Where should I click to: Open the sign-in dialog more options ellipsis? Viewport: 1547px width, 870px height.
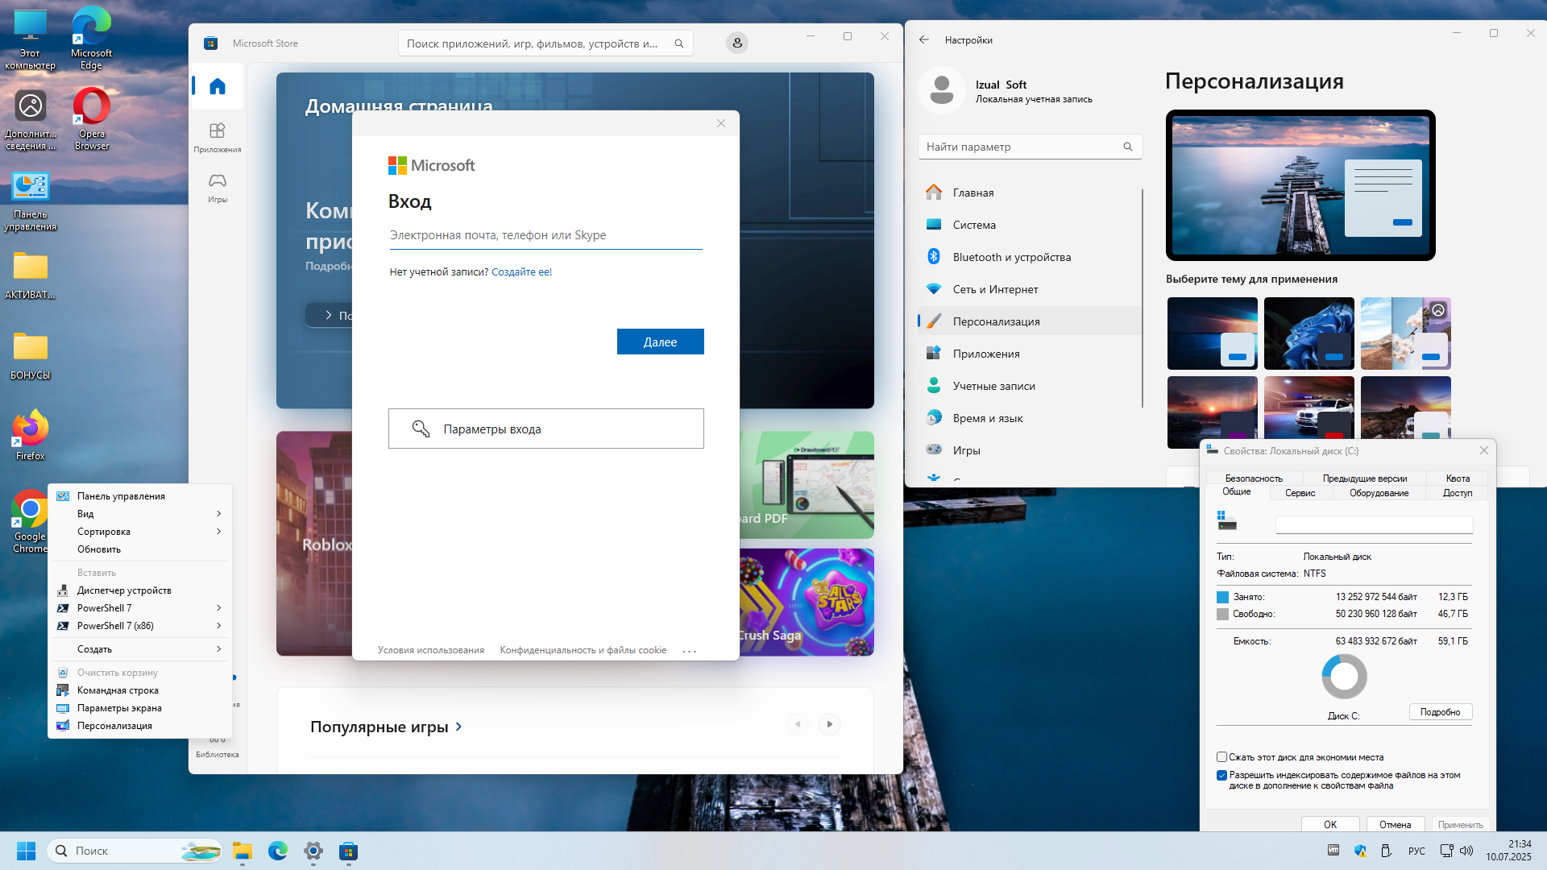pos(689,651)
